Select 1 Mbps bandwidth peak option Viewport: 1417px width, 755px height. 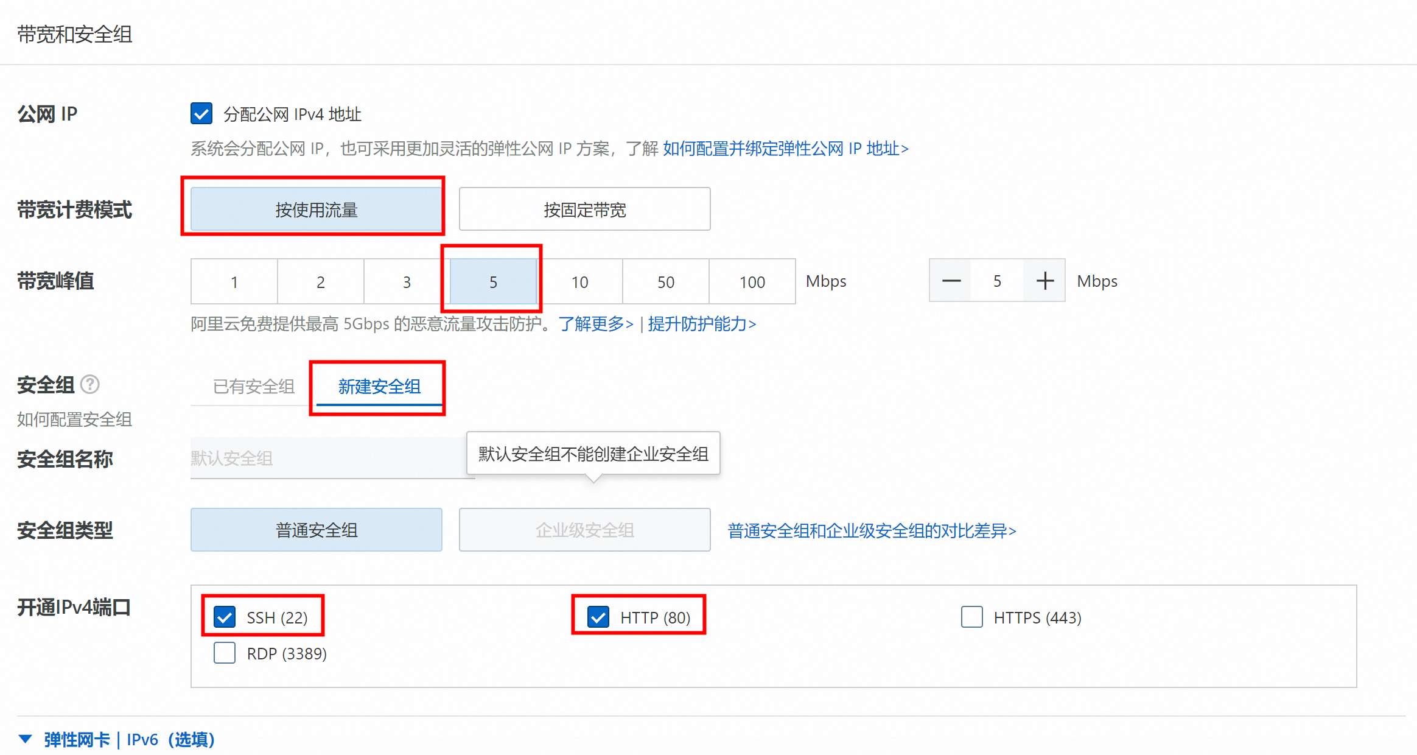coord(234,282)
